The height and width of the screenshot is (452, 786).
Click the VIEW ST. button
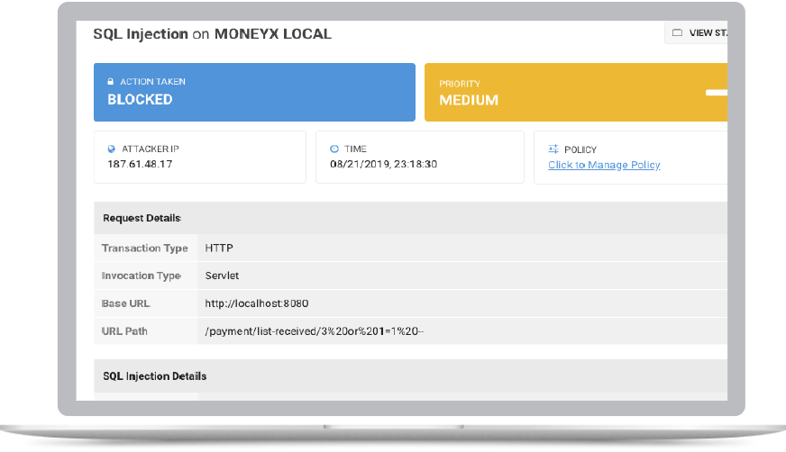tap(696, 33)
